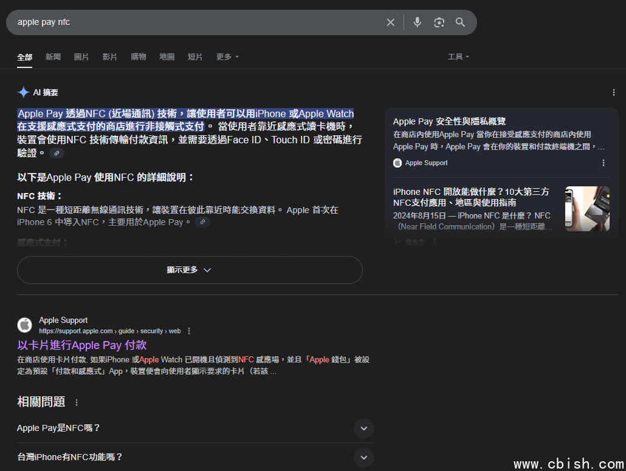Expand AI summary with 顯示更多
This screenshot has height=471, width=626.
click(x=190, y=270)
